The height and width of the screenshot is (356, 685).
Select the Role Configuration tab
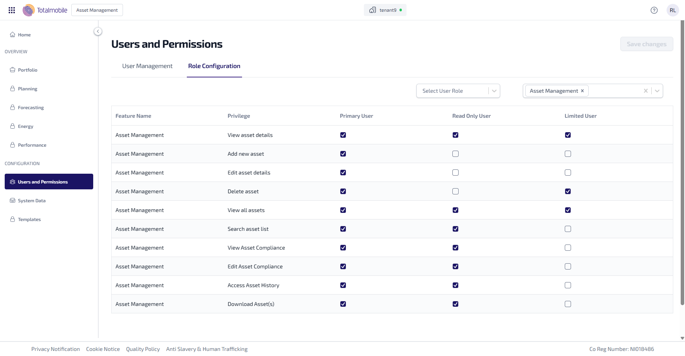click(214, 66)
